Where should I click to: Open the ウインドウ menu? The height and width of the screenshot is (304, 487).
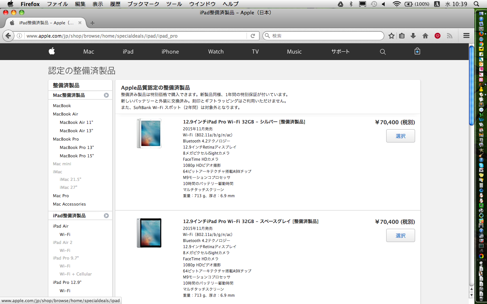pyautogui.click(x=202, y=4)
